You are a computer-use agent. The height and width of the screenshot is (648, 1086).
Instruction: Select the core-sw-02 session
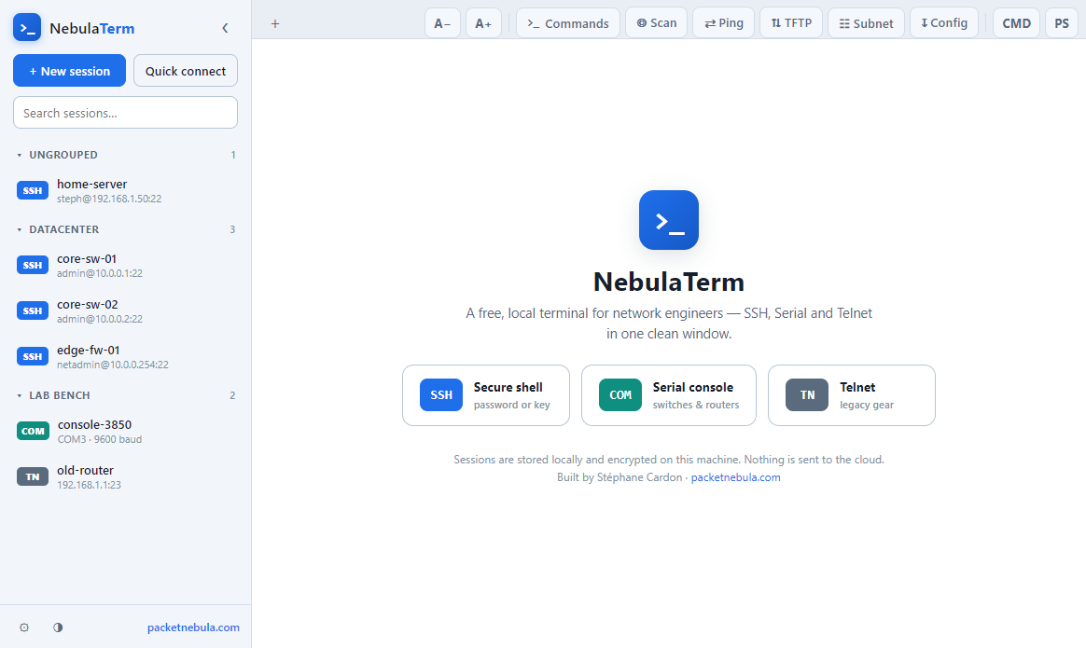[125, 310]
